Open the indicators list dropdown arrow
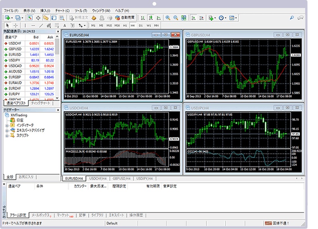Screen dimensions: 318x229 click(215, 18)
